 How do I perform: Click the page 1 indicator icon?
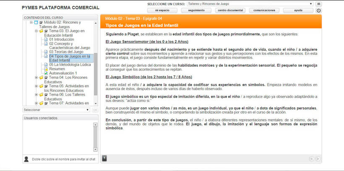(104, 158)
